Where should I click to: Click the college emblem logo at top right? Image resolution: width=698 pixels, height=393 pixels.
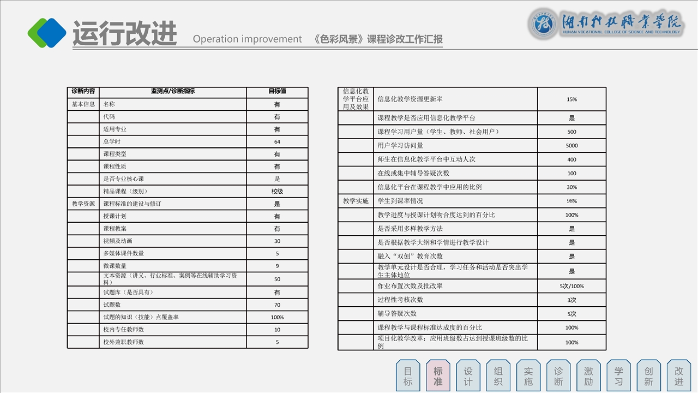click(544, 25)
